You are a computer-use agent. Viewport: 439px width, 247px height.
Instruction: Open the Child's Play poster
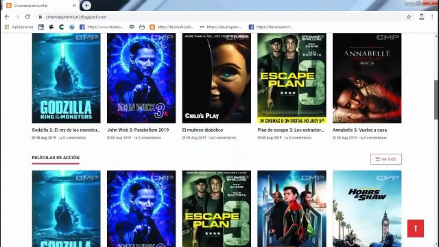[217, 78]
